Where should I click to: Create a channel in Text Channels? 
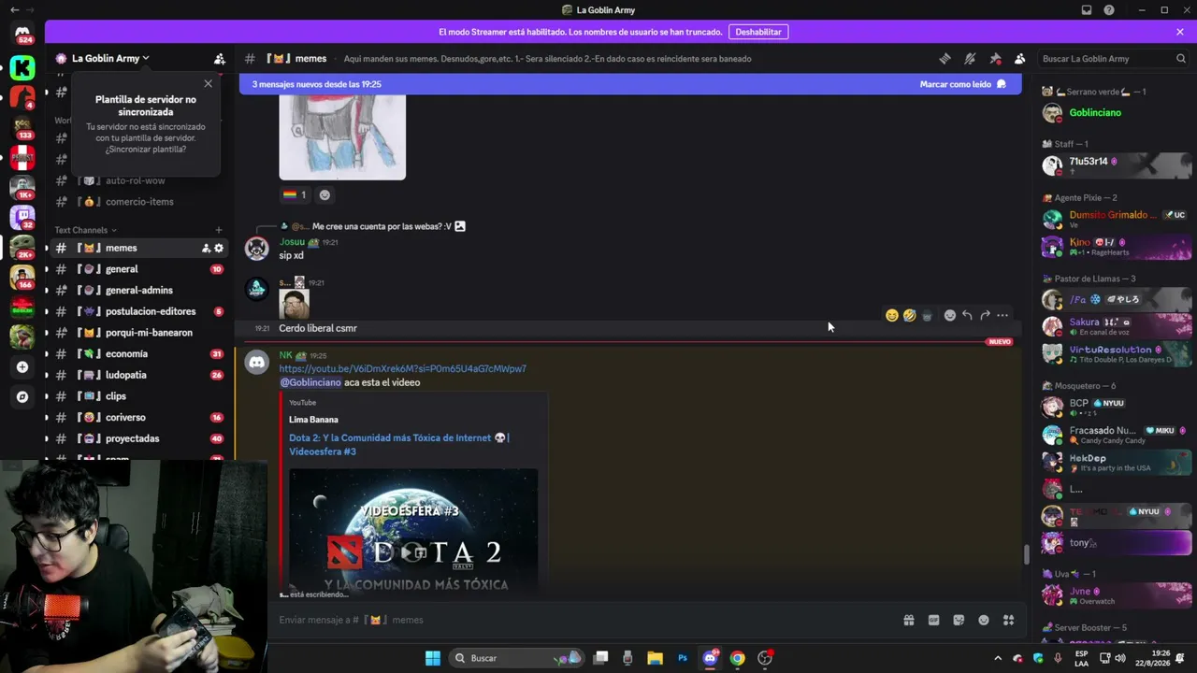tap(219, 230)
